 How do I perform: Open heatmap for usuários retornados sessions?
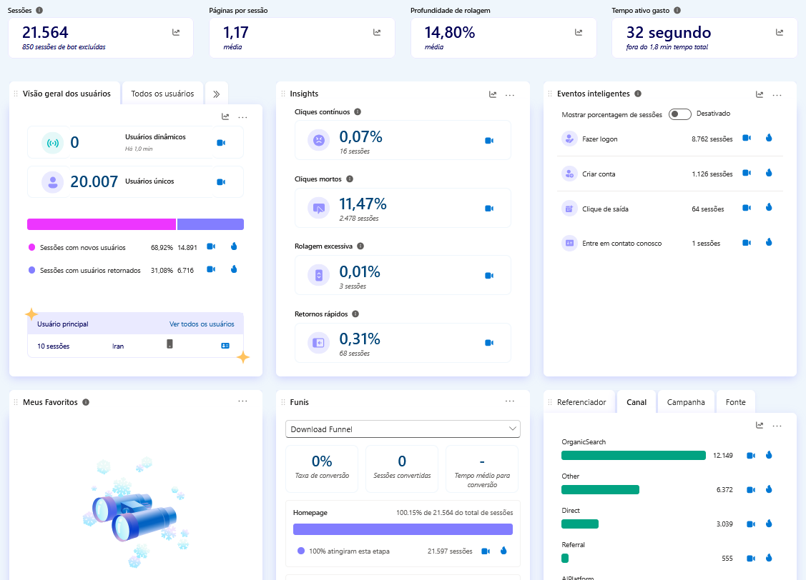[234, 269]
